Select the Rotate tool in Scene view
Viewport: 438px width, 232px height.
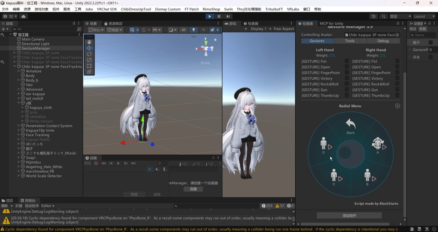[x=89, y=54]
